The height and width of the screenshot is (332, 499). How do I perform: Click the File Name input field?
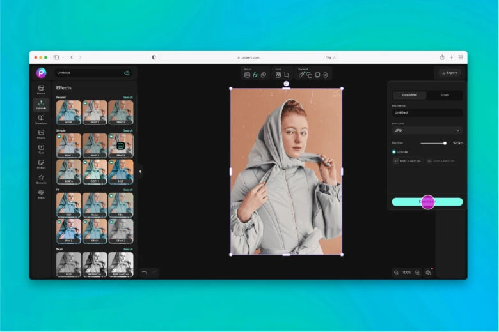(x=427, y=112)
